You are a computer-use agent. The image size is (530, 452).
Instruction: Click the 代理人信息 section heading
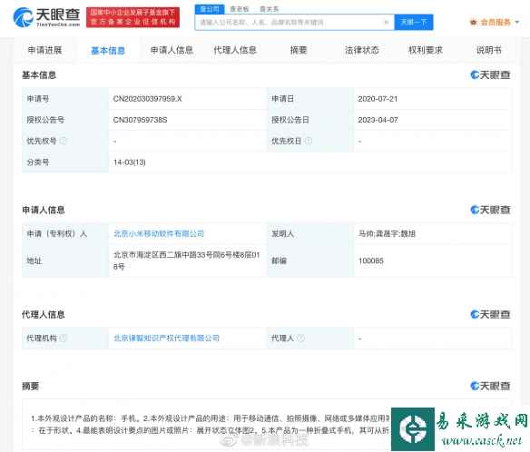point(44,314)
